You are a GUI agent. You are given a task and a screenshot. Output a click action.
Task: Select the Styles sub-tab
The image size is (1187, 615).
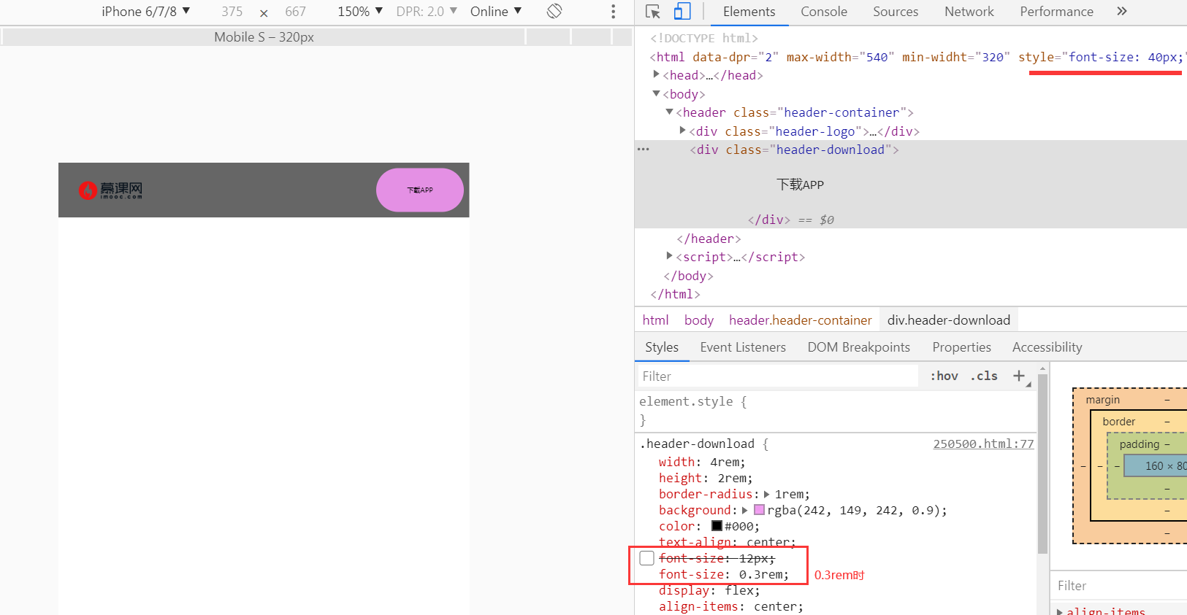coord(662,347)
